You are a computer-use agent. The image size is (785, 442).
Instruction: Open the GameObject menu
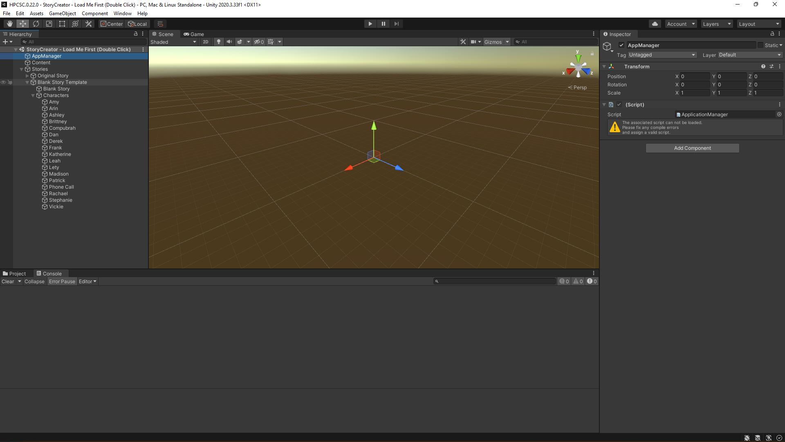(x=62, y=13)
